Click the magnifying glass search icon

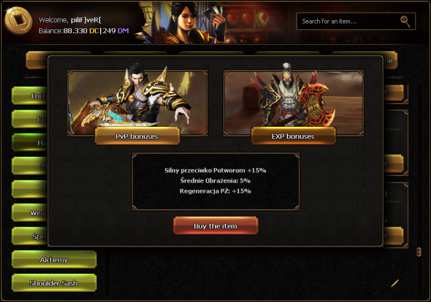coord(405,21)
